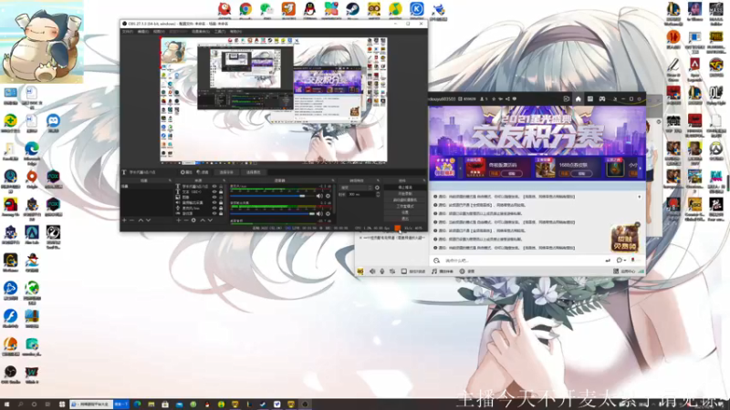Screen dimensions: 730x410
Task: Open third item in OBS menu bar
Action: point(159,32)
